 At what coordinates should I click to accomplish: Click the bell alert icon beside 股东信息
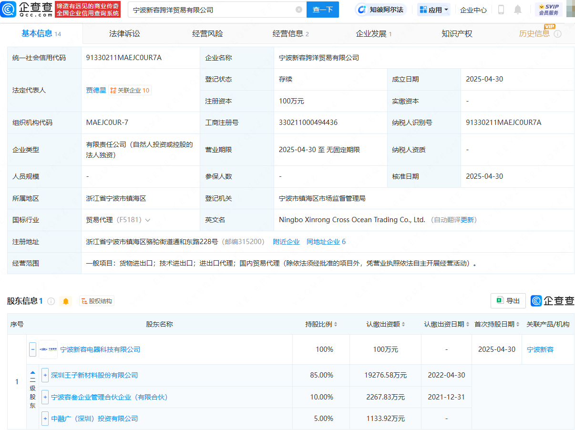(x=66, y=301)
